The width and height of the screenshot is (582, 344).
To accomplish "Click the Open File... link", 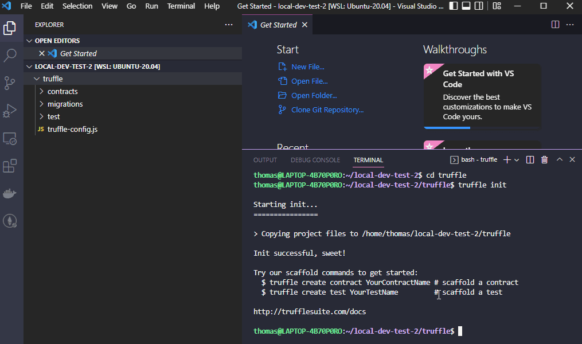I will click(x=309, y=81).
